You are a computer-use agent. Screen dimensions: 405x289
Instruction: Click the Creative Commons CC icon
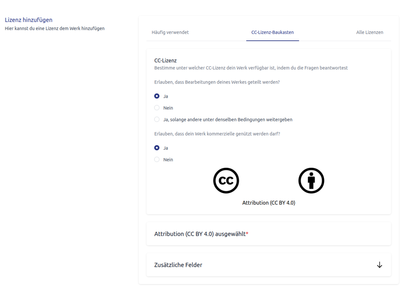[x=226, y=181]
